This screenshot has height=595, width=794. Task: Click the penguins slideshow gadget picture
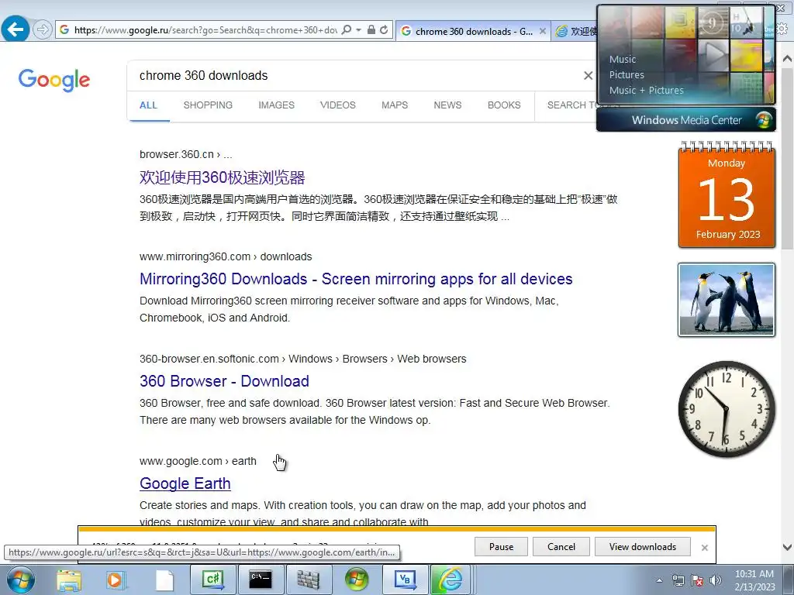[727, 300]
